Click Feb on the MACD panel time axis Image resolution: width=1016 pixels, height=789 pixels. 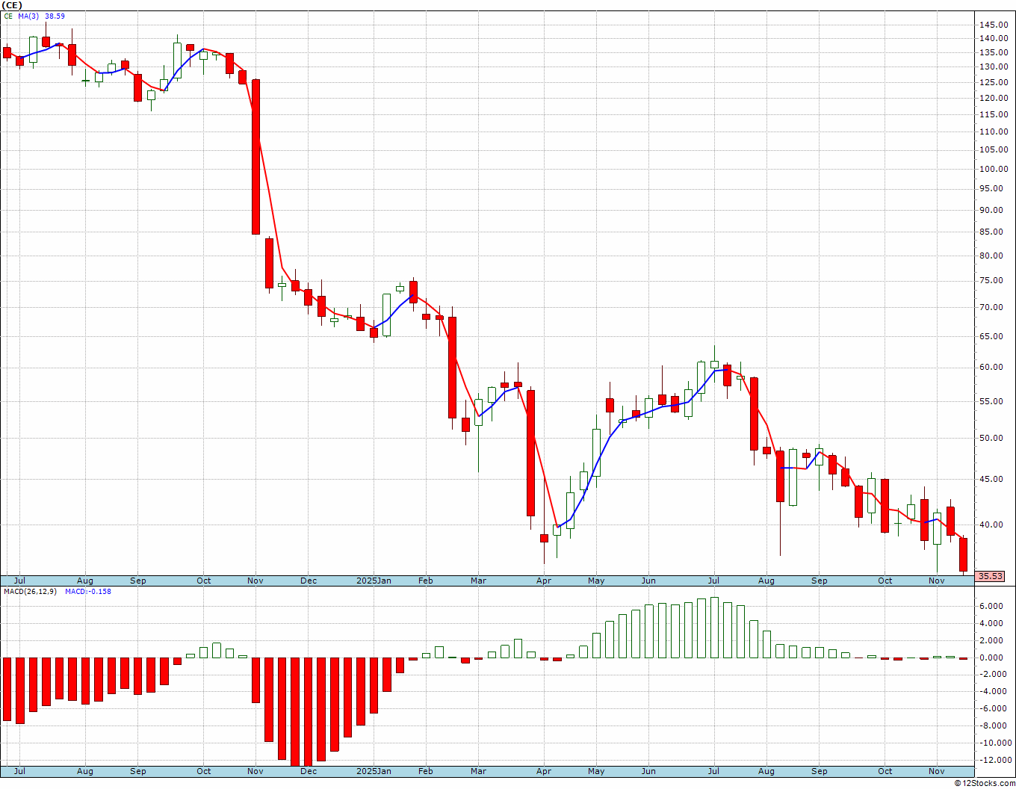pyautogui.click(x=425, y=771)
